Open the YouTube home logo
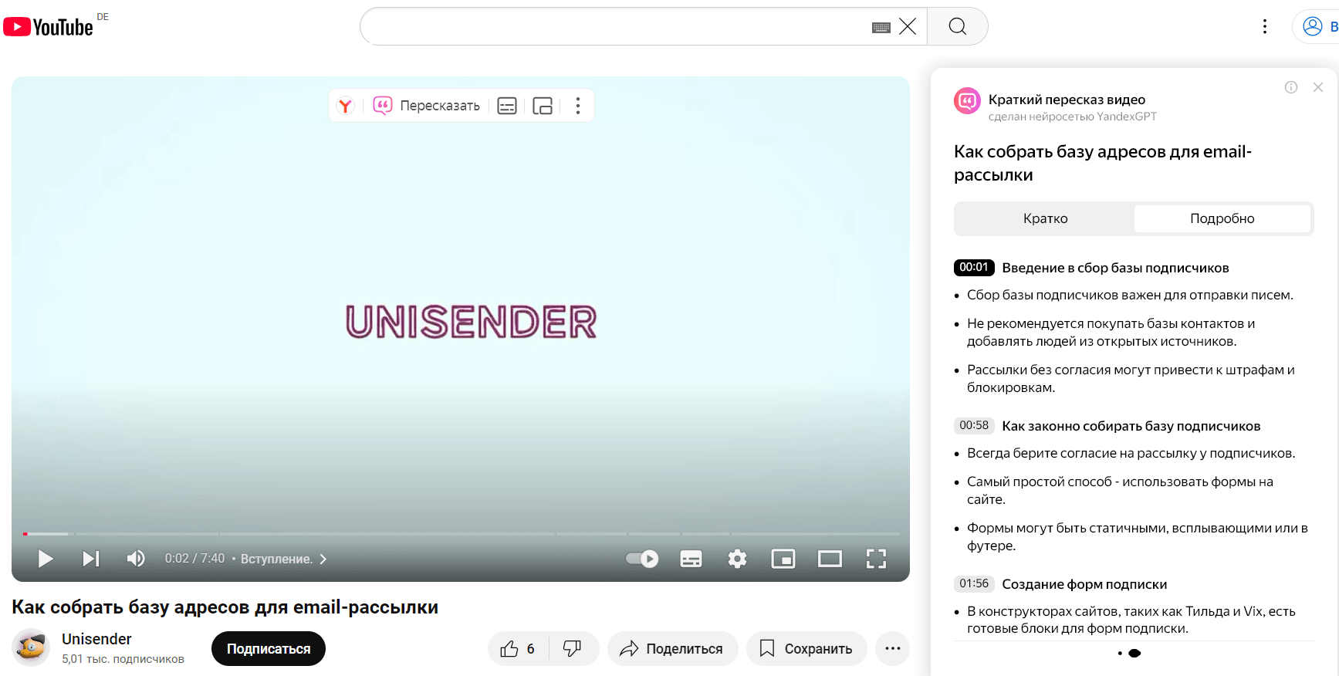 pyautogui.click(x=48, y=27)
